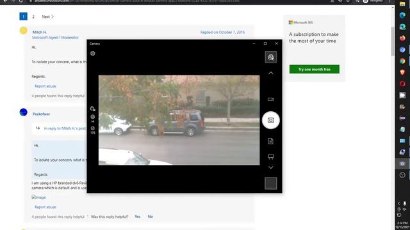Click Next page link
Image resolution: width=410 pixels, height=230 pixels.
click(x=48, y=17)
